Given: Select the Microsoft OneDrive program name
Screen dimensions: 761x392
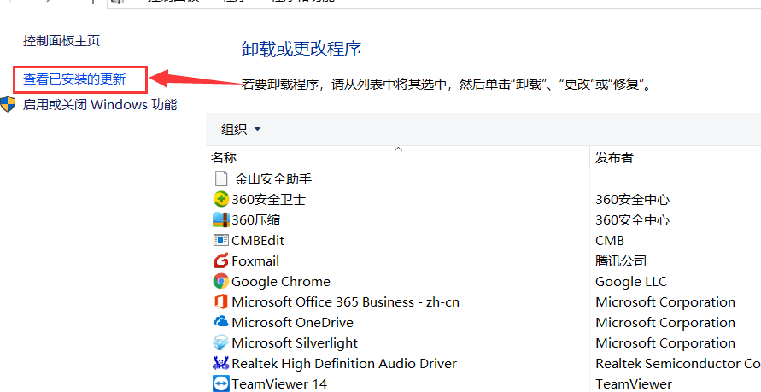Looking at the screenshot, I should 292,322.
